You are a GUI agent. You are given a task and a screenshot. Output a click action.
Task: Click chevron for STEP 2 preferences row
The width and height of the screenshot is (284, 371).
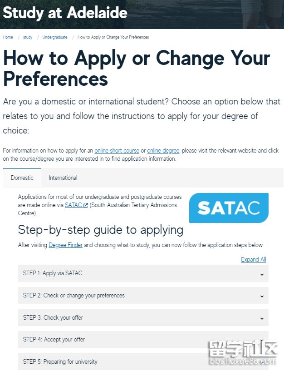[262, 296]
